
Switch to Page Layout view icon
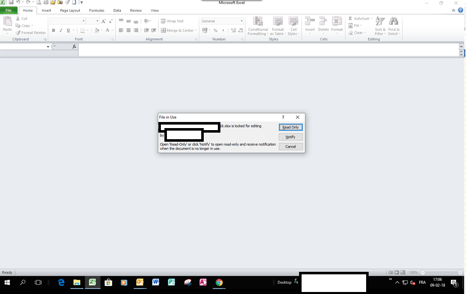point(397,272)
